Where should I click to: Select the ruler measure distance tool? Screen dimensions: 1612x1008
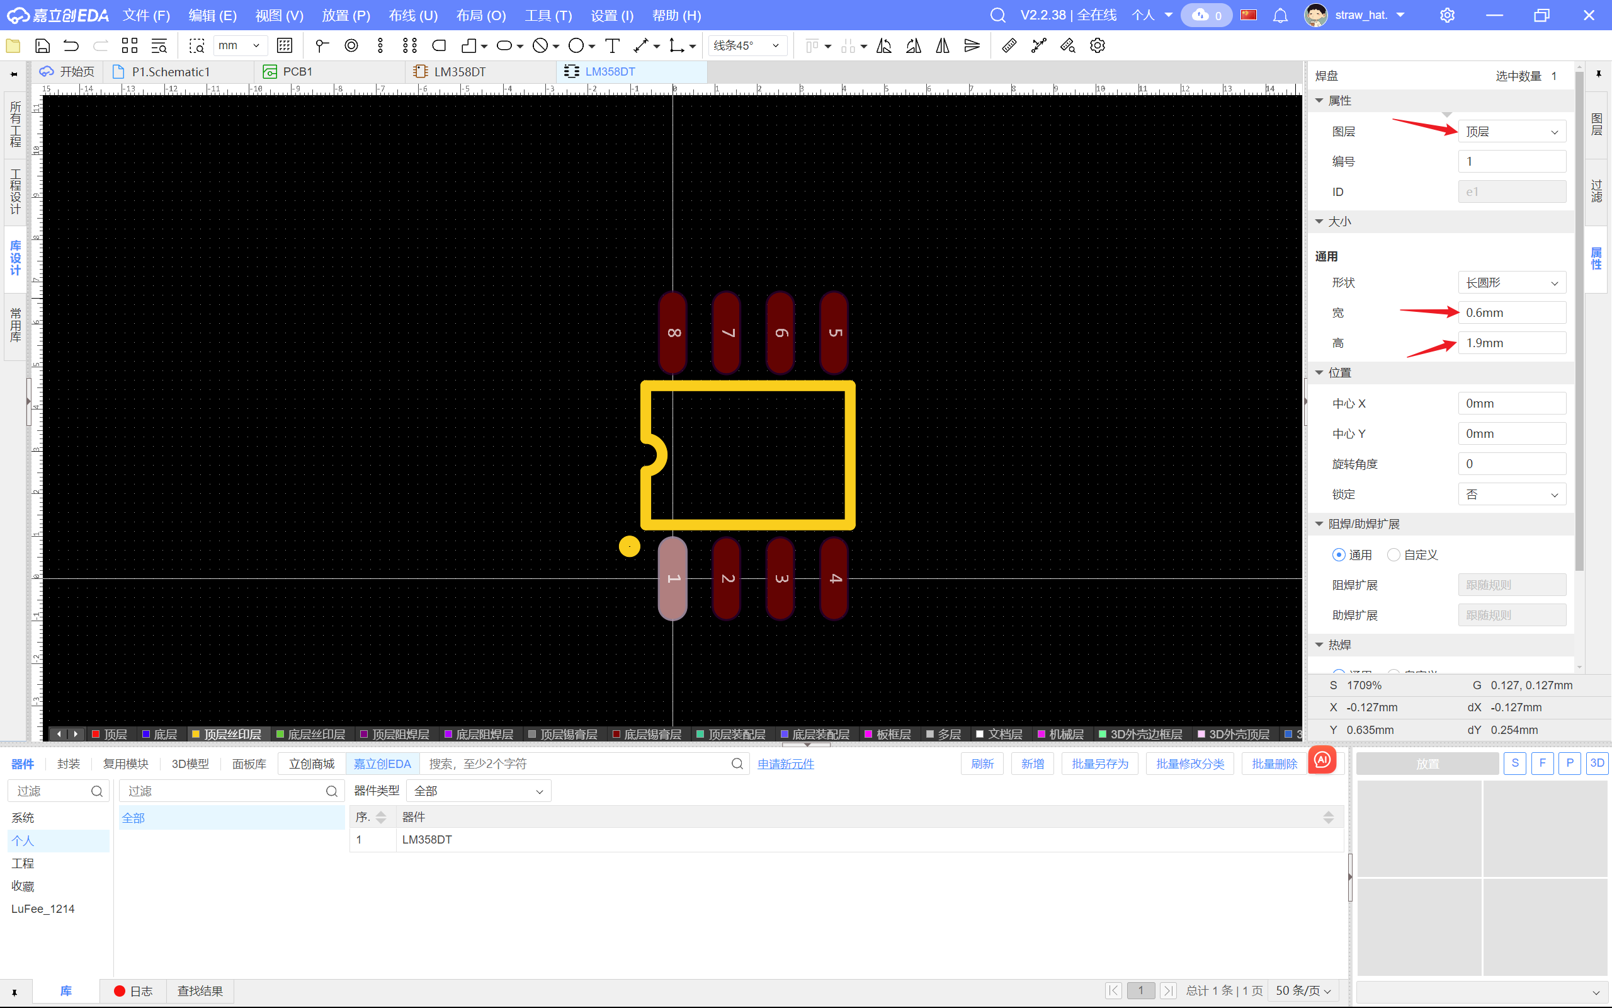[1009, 45]
